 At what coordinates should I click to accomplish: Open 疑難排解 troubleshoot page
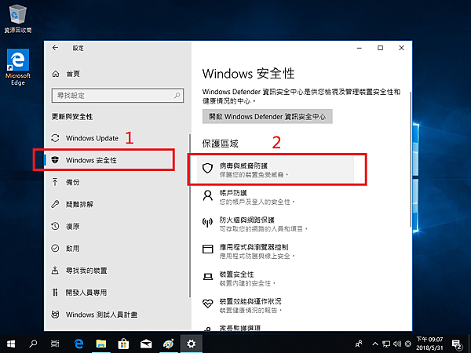(79, 204)
